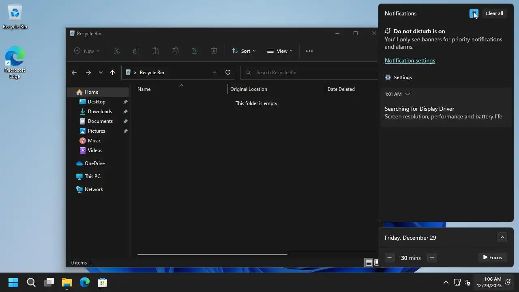This screenshot has width=519, height=292.
Task: Open the Windows Start menu
Action: (x=13, y=282)
